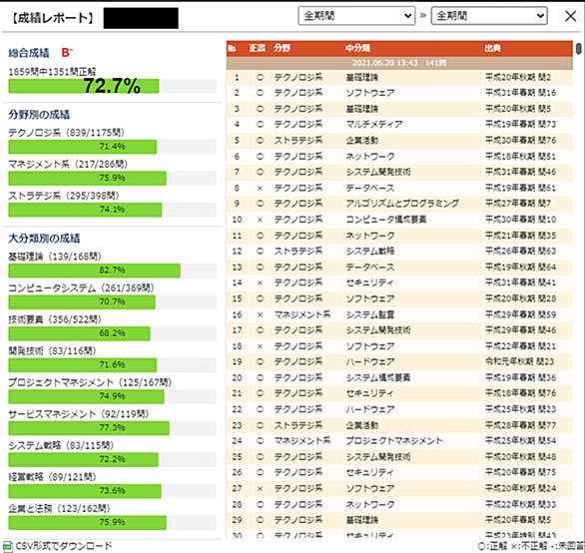Screen dimensions: 585x553
Task: Click 平成31年春期 問16 source in row 2
Action: 520,93
